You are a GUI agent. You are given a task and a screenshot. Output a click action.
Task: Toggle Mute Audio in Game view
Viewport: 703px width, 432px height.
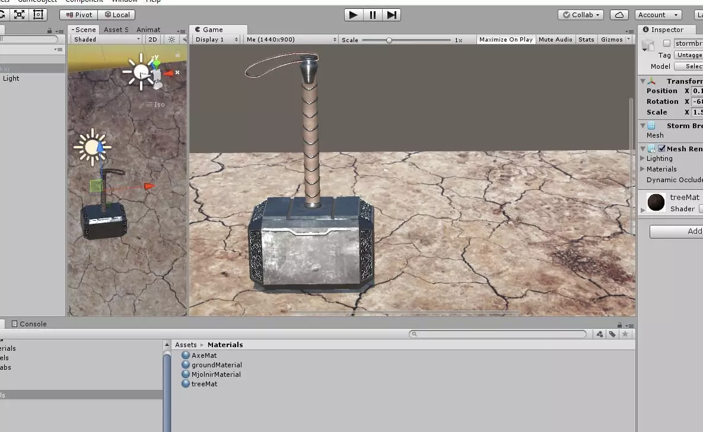pyautogui.click(x=555, y=40)
